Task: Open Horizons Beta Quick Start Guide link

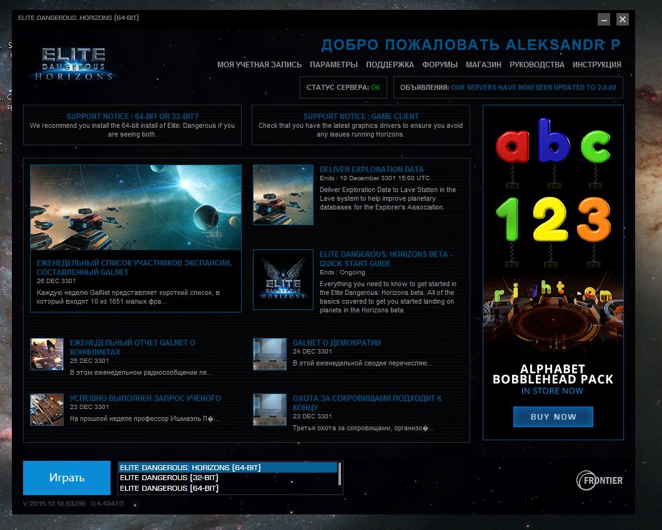Action: tap(385, 259)
